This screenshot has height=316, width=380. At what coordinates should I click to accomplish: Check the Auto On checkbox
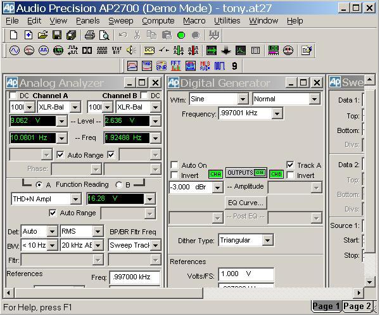tap(175, 165)
